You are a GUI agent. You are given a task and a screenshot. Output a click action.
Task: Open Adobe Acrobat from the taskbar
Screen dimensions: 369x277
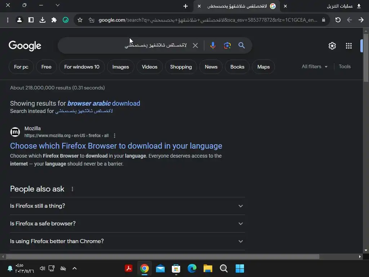129,268
